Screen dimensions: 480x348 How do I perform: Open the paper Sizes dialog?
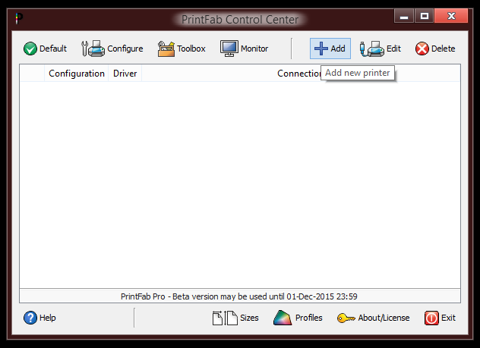235,318
